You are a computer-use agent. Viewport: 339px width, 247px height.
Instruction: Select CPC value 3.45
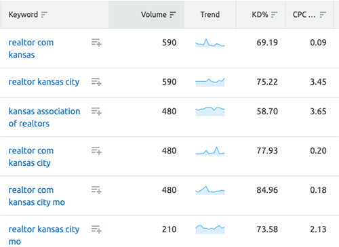pyautogui.click(x=318, y=82)
